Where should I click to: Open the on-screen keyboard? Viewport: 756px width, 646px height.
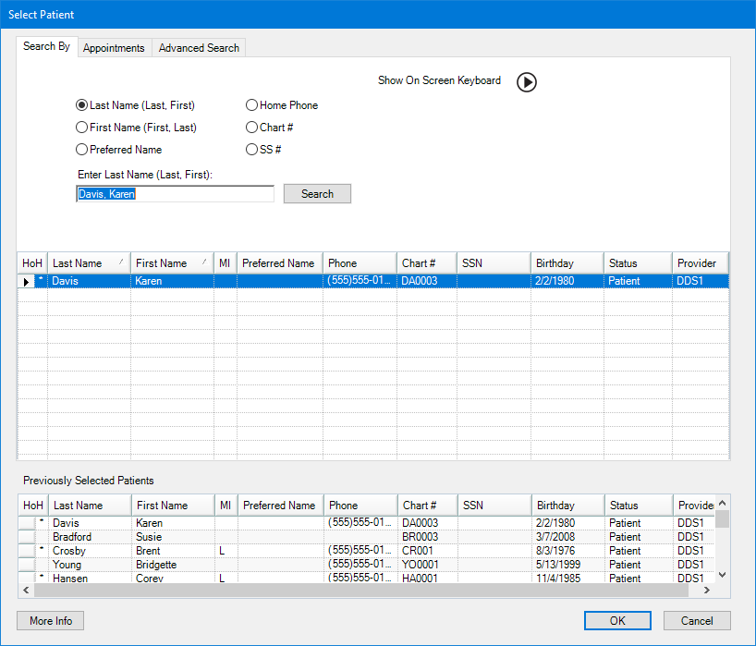[x=526, y=82]
